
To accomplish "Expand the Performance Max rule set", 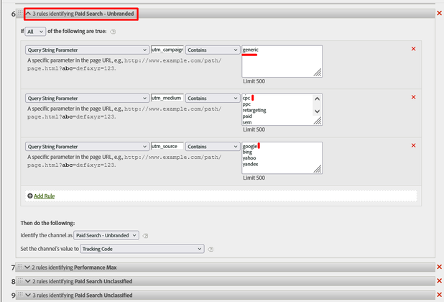I will pos(27,267).
